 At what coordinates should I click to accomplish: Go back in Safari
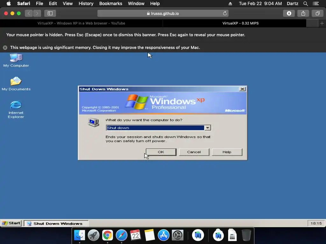29,13
